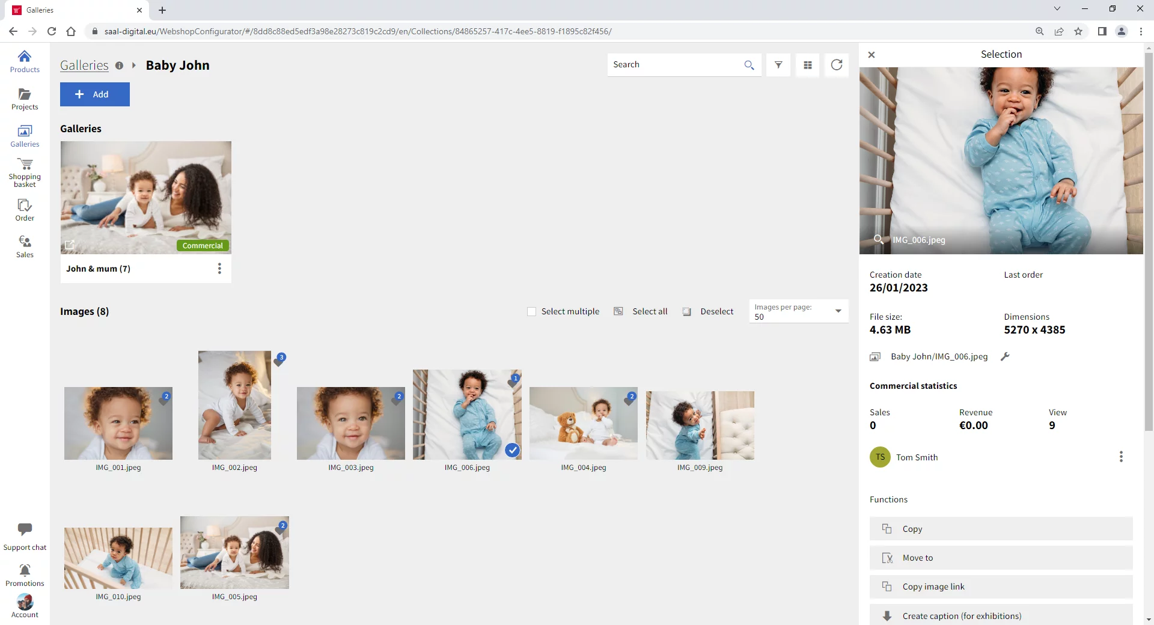Open the Sales section in sidebar
Viewport: 1154px width, 625px height.
pyautogui.click(x=25, y=246)
